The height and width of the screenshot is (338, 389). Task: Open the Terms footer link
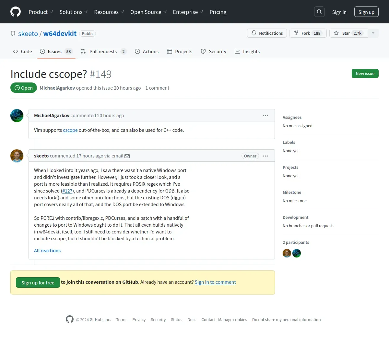(122, 319)
